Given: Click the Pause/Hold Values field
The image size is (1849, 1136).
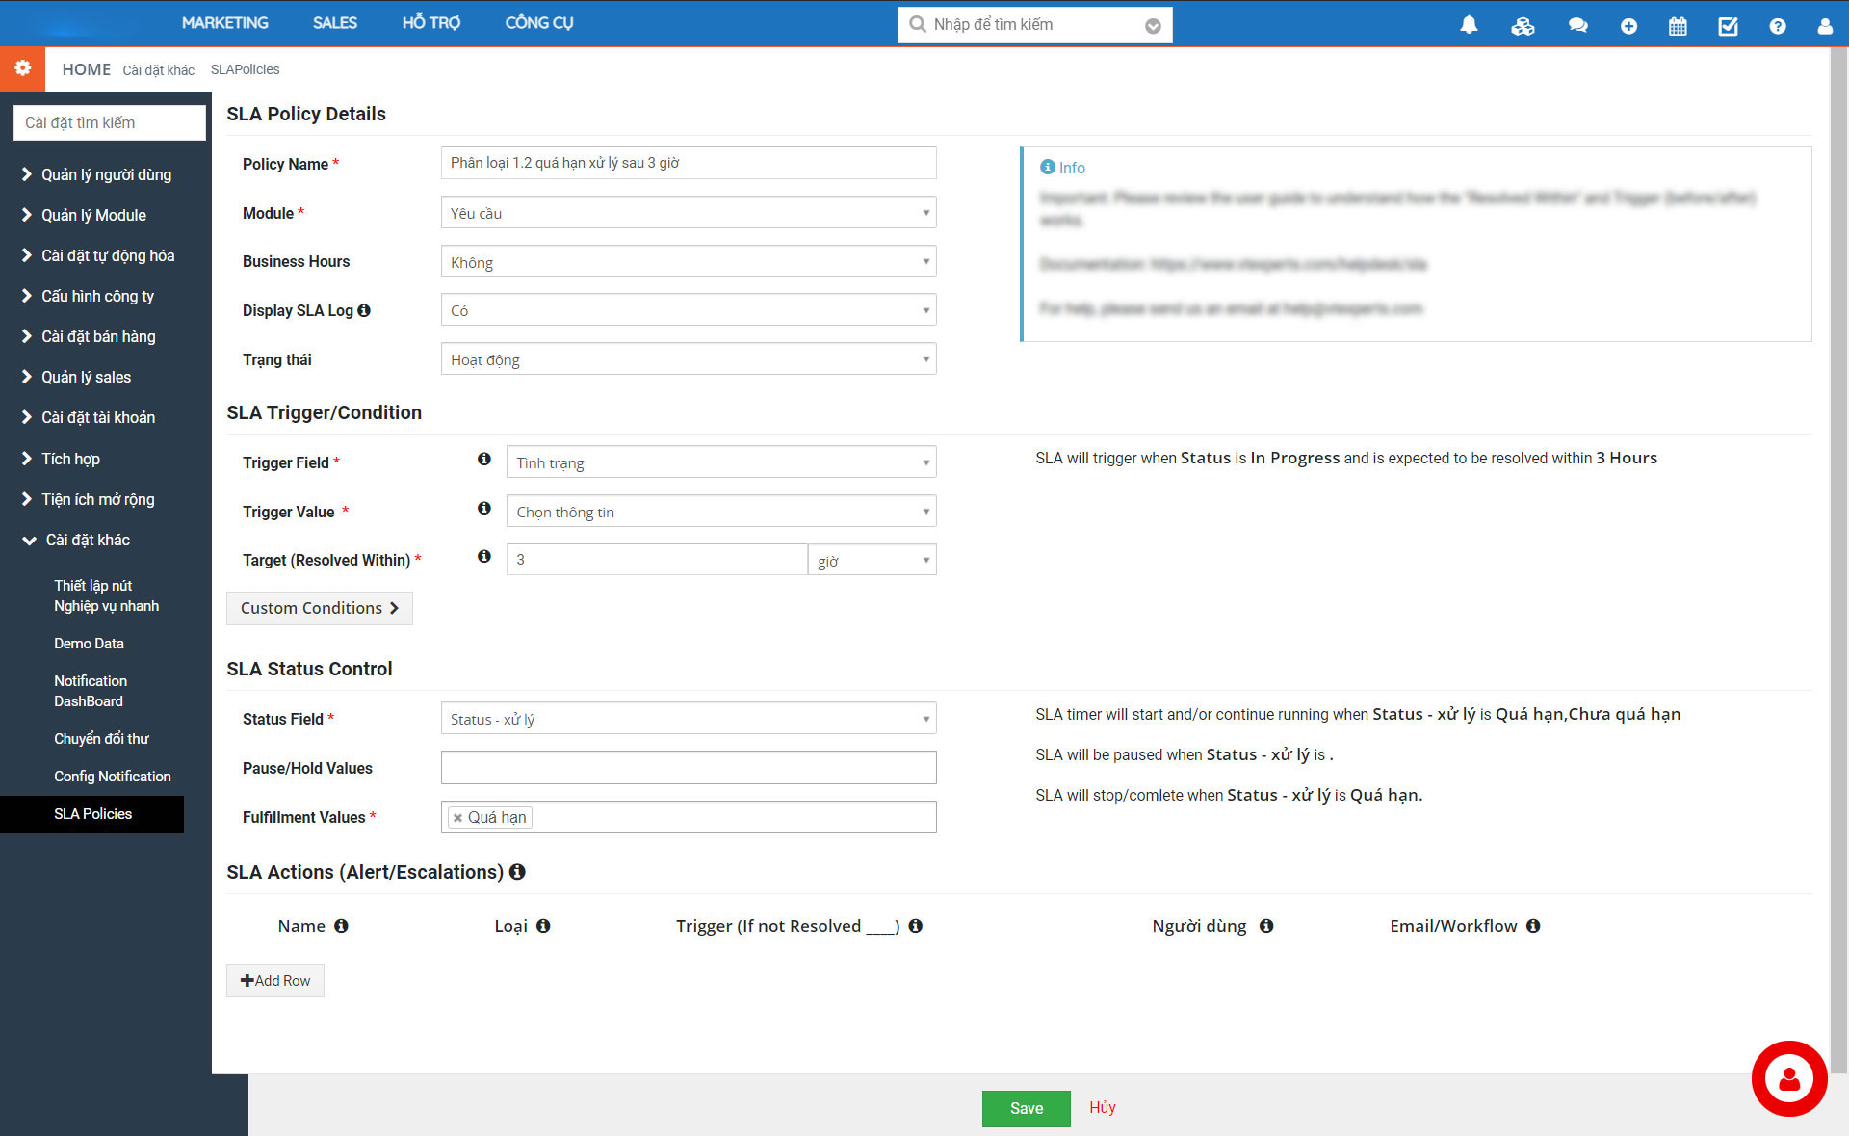Looking at the screenshot, I should (x=689, y=768).
